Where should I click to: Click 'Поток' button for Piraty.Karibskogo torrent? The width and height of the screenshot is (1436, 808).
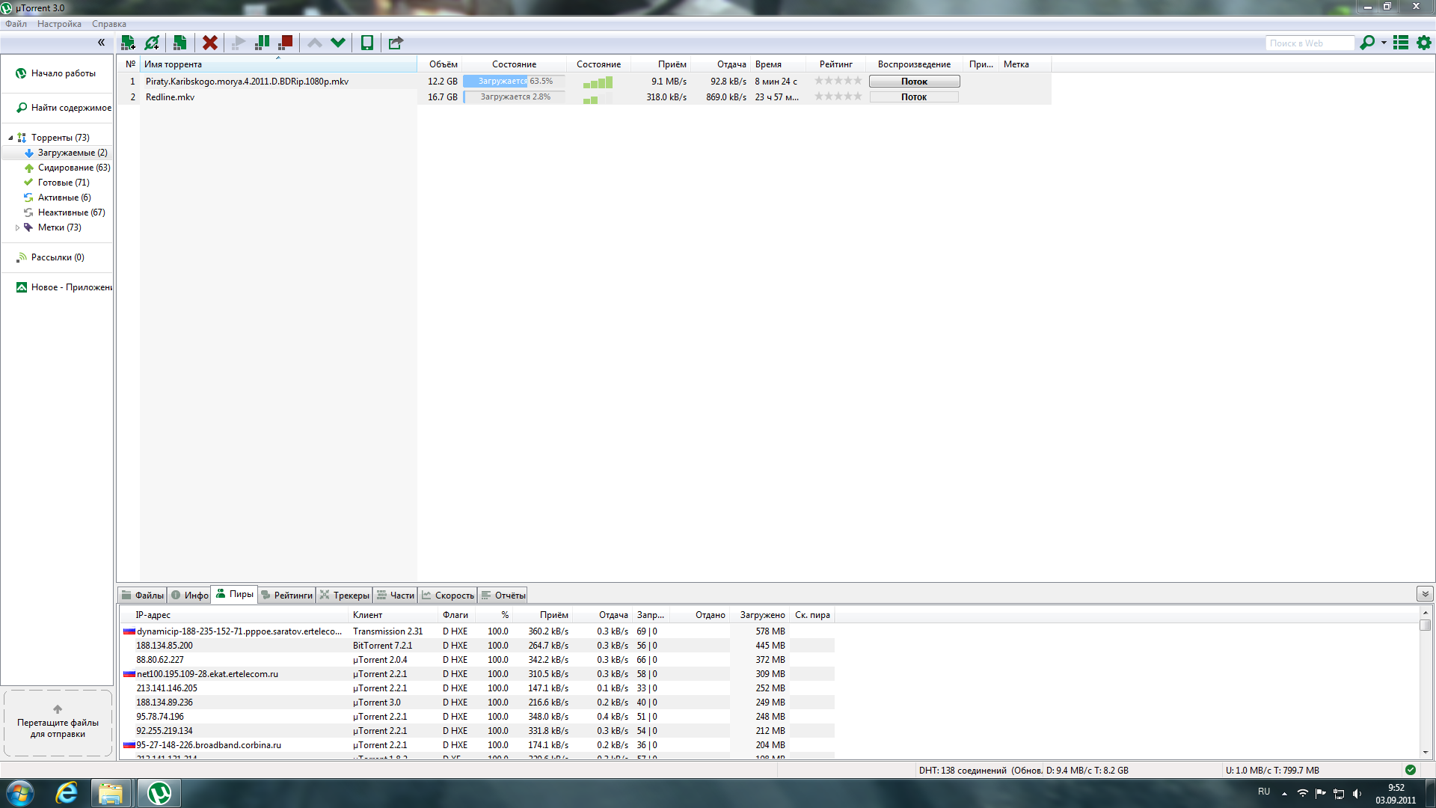(x=914, y=82)
